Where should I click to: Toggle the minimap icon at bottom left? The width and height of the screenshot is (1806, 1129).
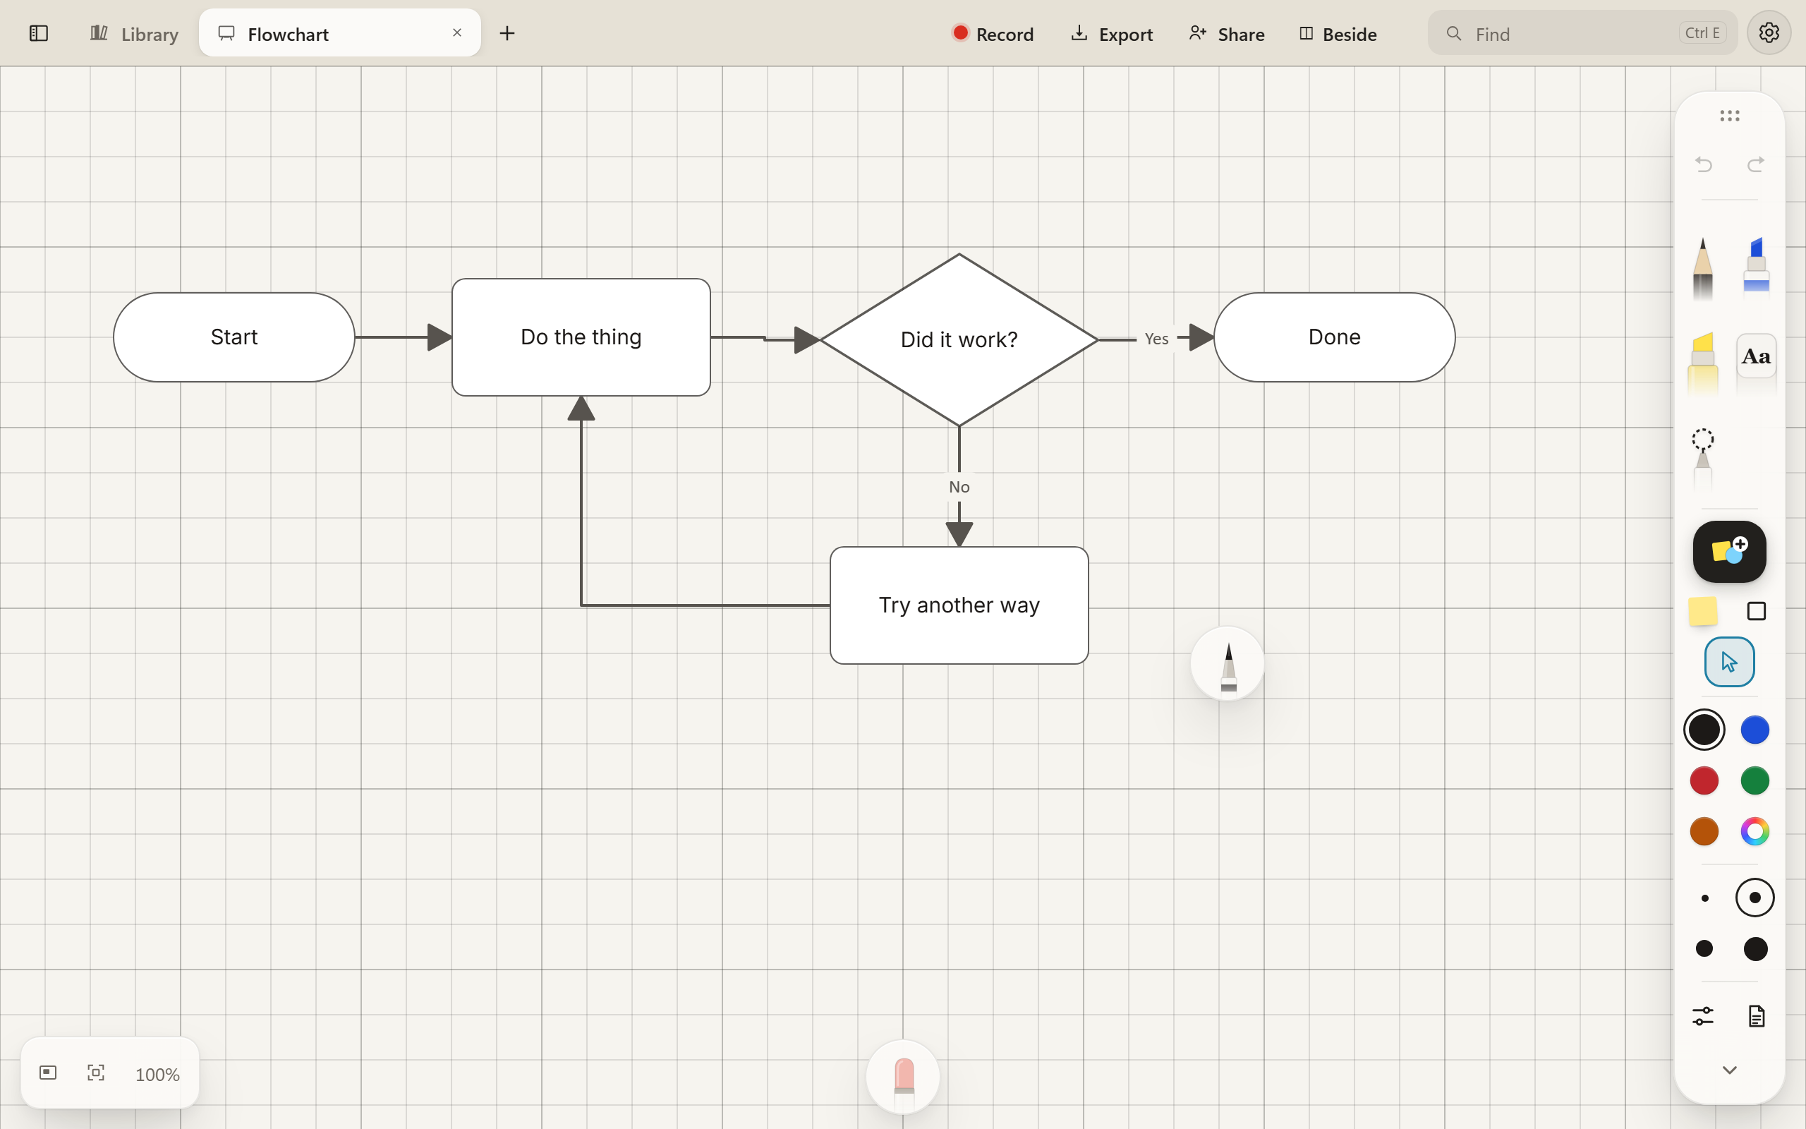pos(48,1073)
